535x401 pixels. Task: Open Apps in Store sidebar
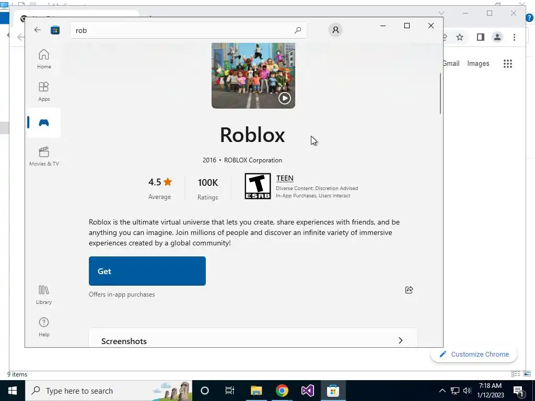pyautogui.click(x=44, y=91)
